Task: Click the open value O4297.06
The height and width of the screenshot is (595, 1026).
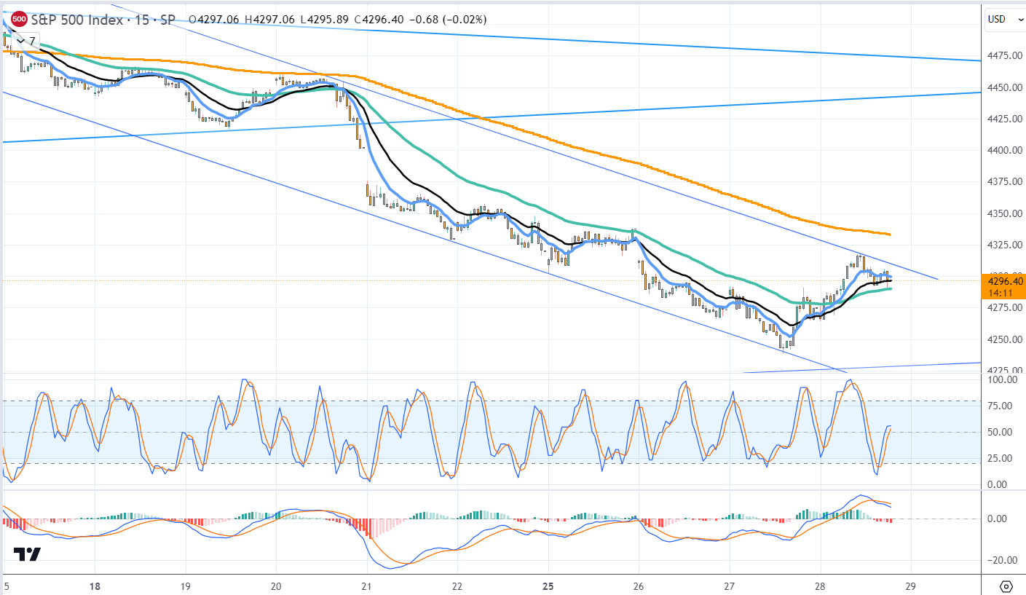Action: (216, 20)
